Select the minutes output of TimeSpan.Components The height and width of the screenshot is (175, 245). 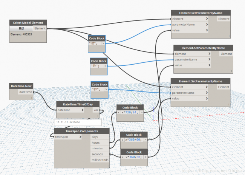tap(100, 149)
